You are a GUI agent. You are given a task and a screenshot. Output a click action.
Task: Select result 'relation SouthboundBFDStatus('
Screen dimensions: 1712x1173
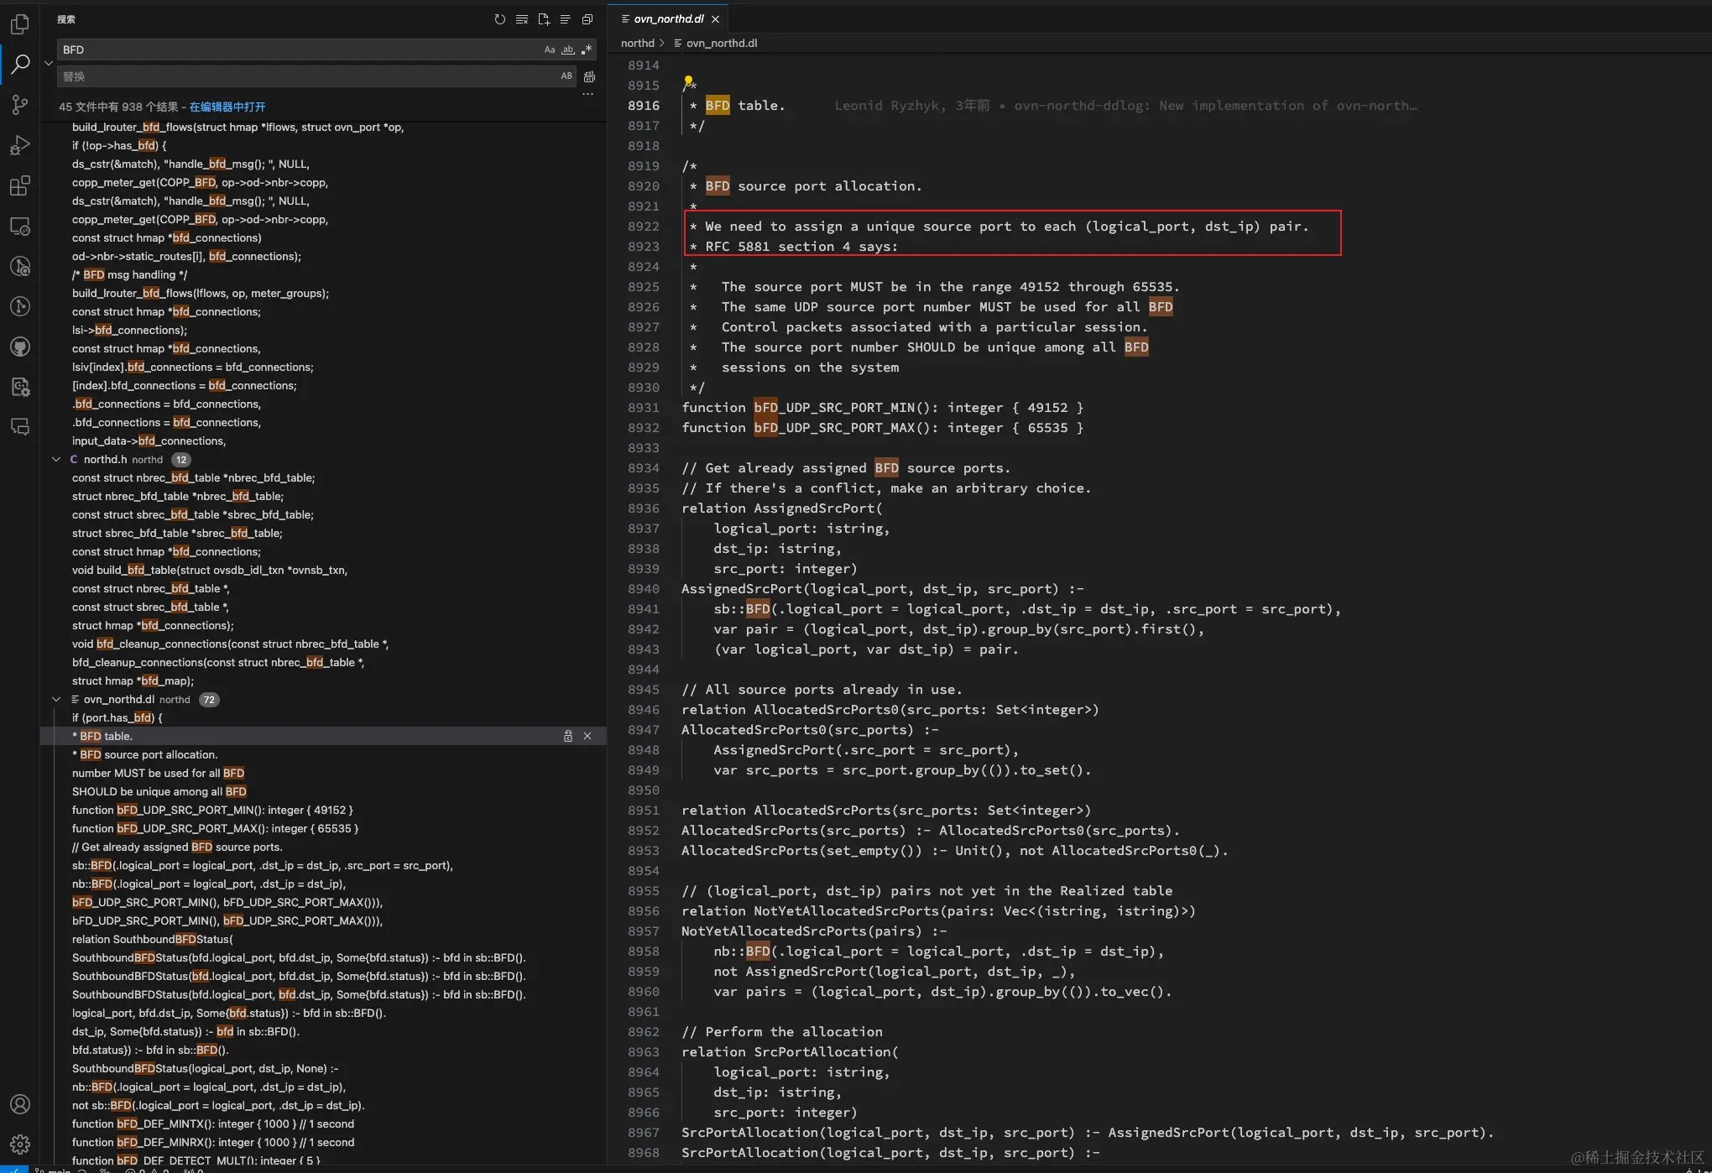[x=153, y=939]
